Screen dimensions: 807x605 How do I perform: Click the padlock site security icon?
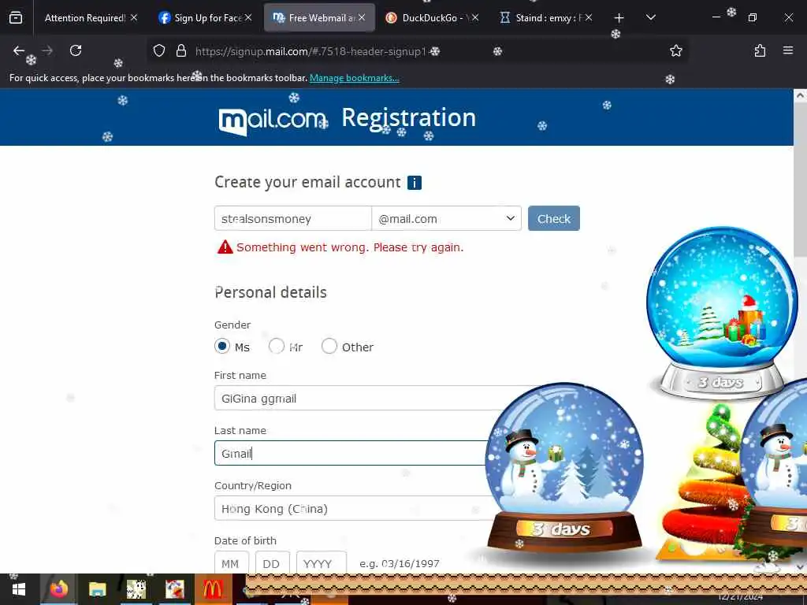(181, 50)
